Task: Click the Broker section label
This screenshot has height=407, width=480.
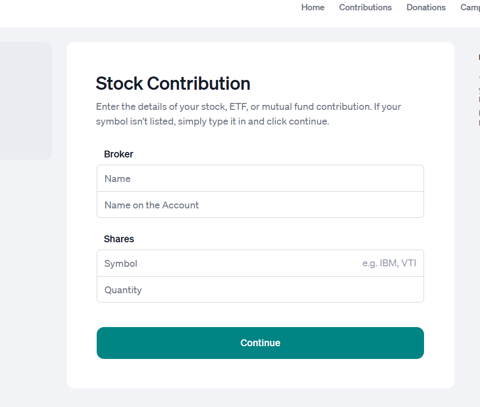Action: (119, 154)
